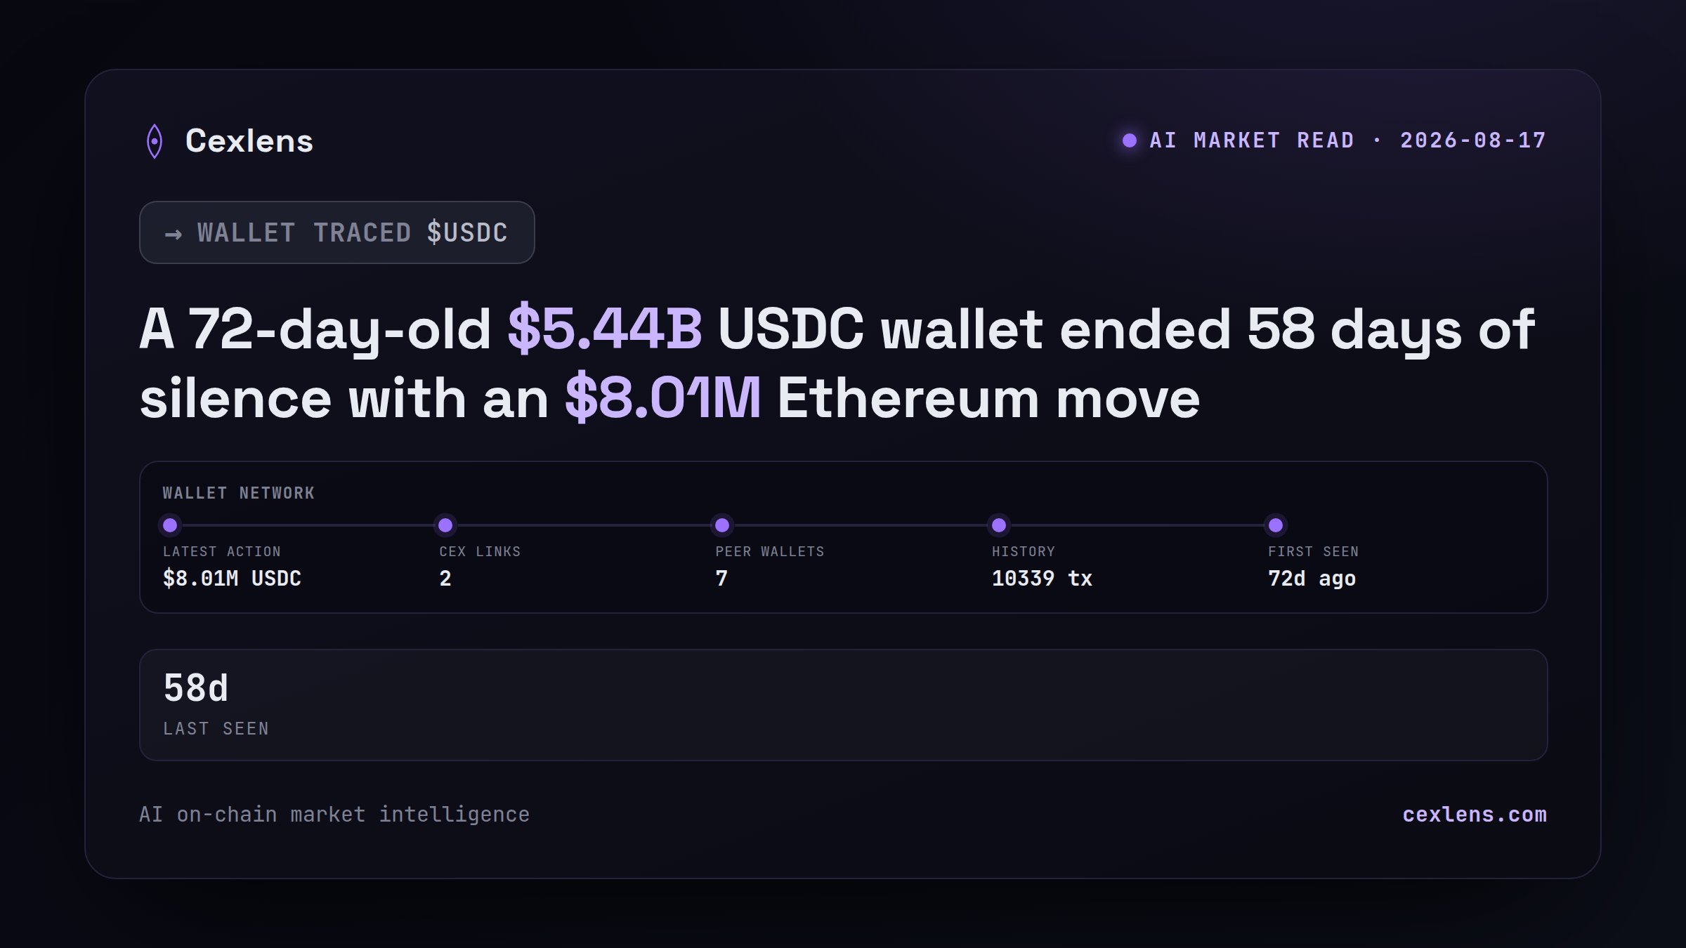Click the Cexlens lens logo icon

155,141
